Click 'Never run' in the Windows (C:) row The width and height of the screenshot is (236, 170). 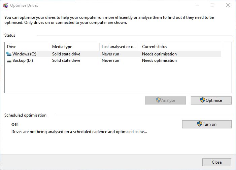pos(110,54)
